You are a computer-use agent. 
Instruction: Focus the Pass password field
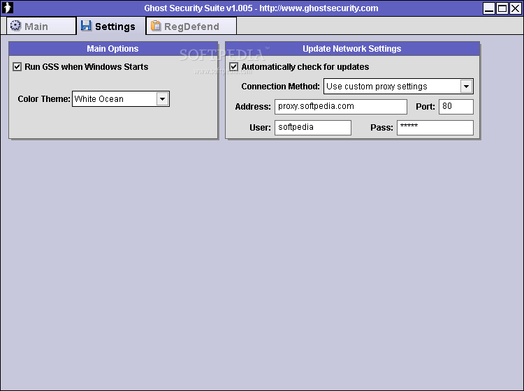tap(435, 128)
